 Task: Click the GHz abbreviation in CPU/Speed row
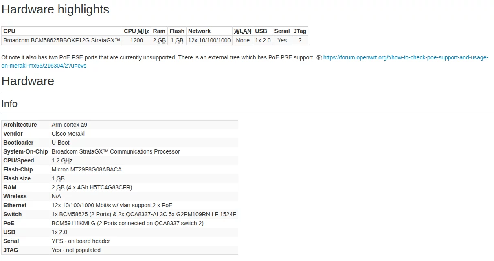(67, 160)
